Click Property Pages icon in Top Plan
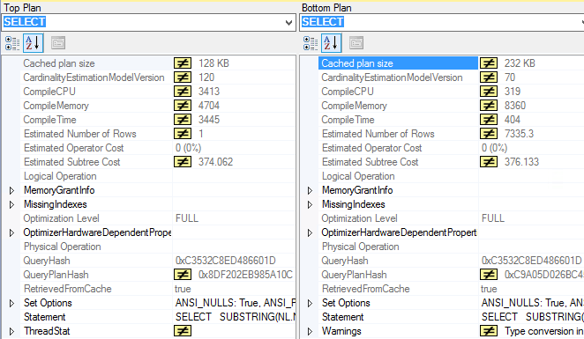 coord(58,43)
